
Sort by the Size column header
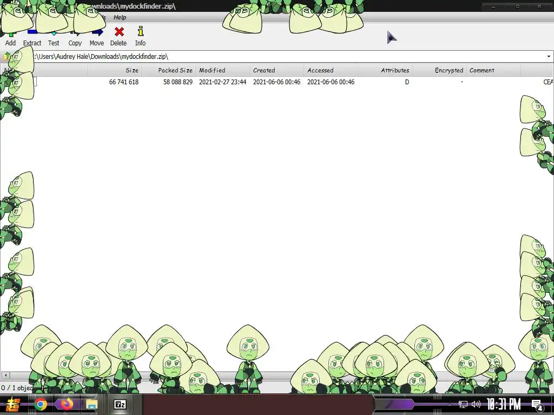point(115,70)
